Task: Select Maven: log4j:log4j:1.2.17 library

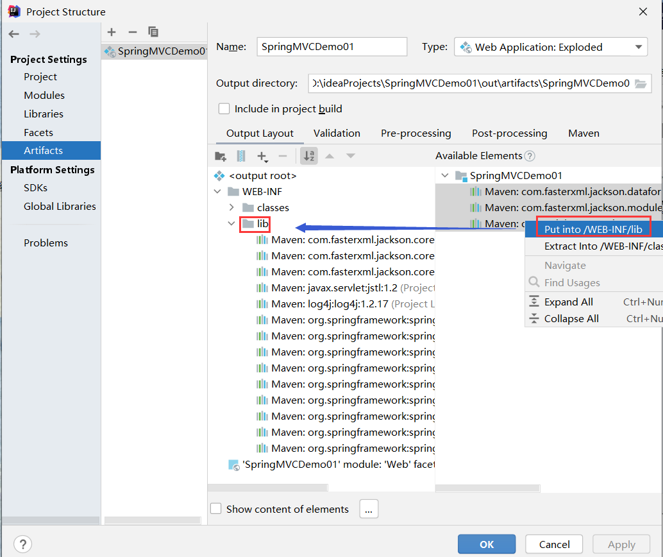Action: 344,304
